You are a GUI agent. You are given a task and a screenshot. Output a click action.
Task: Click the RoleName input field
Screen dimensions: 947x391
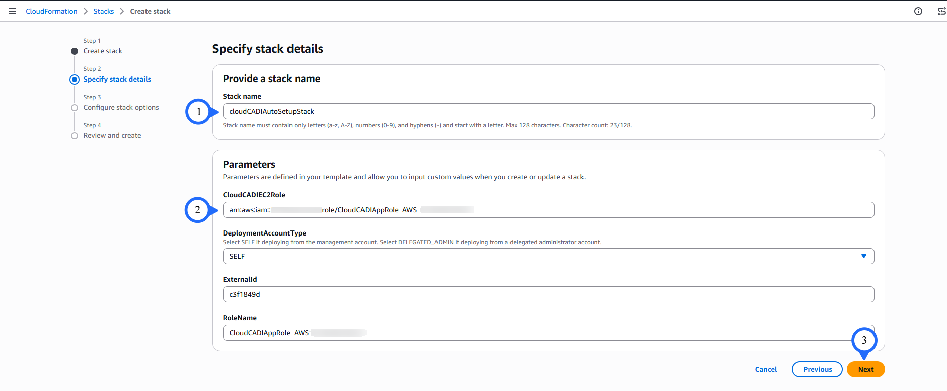coord(548,333)
